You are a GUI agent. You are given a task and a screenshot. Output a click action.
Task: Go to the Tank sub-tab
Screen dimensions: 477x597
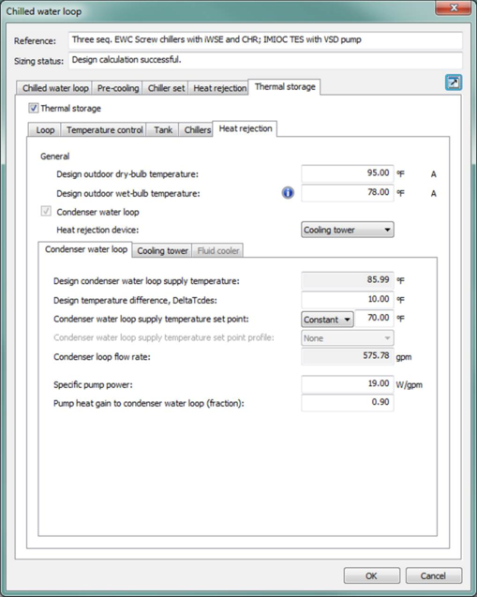pos(163,130)
